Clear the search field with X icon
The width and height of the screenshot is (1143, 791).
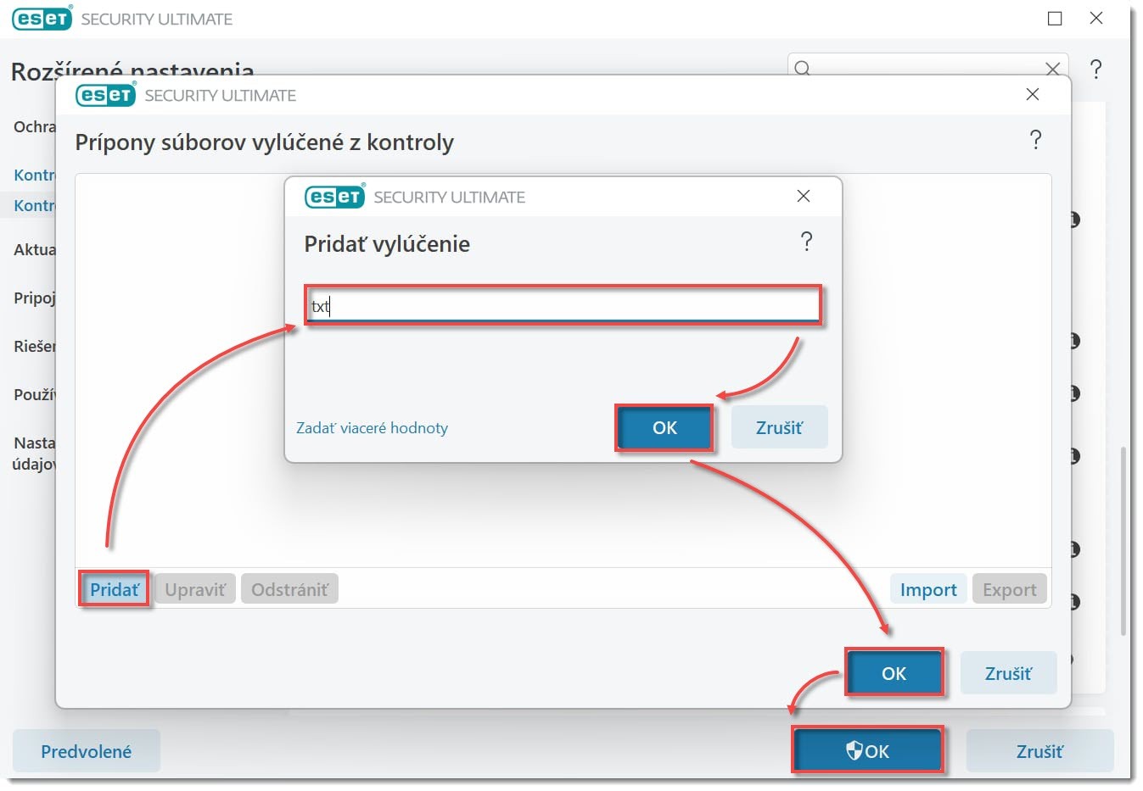coord(1052,69)
